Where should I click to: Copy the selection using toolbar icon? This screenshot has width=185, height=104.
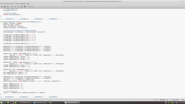pyautogui.click(x=22, y=7)
